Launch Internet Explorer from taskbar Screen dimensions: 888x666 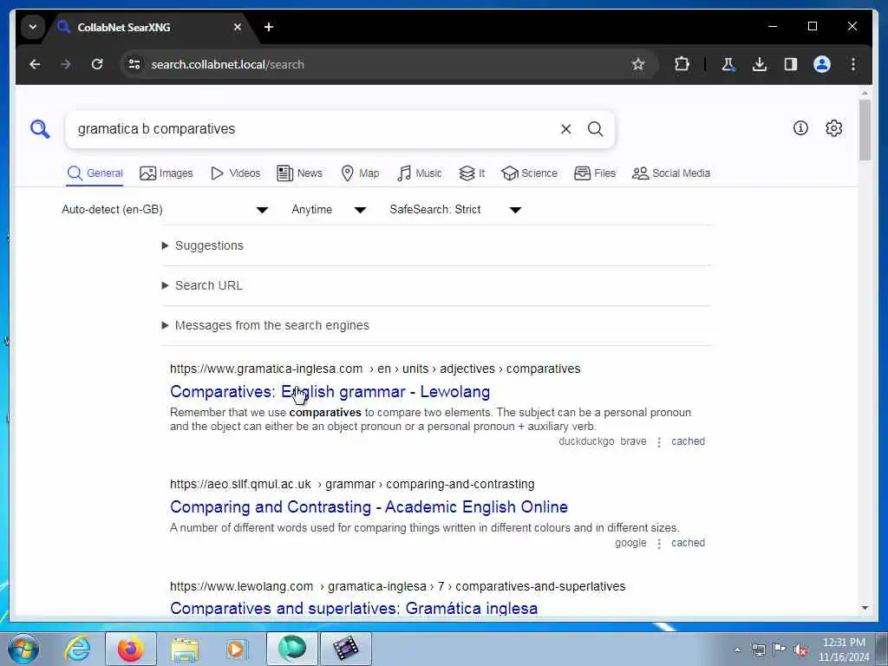pyautogui.click(x=77, y=649)
